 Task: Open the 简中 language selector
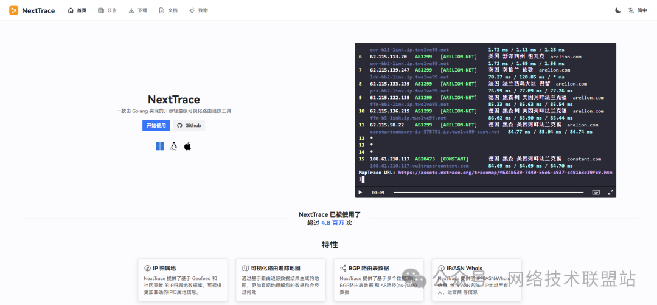pyautogui.click(x=638, y=10)
